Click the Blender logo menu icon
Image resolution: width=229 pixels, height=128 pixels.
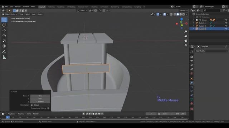(3, 6)
